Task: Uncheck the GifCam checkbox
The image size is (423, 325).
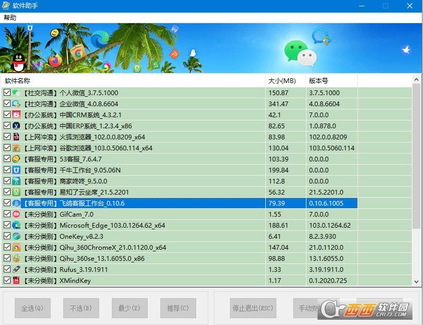Action: (7, 214)
